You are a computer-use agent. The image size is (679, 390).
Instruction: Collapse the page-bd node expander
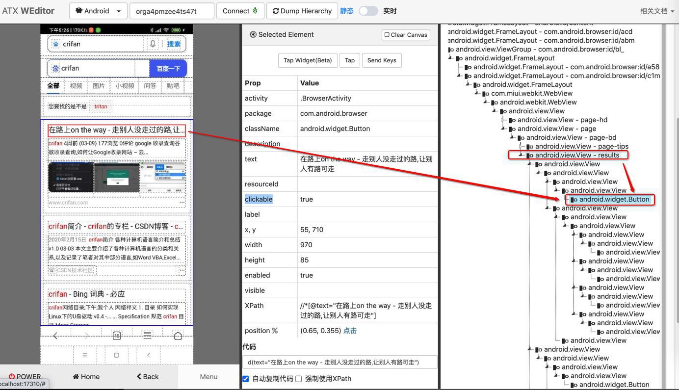tap(512, 137)
